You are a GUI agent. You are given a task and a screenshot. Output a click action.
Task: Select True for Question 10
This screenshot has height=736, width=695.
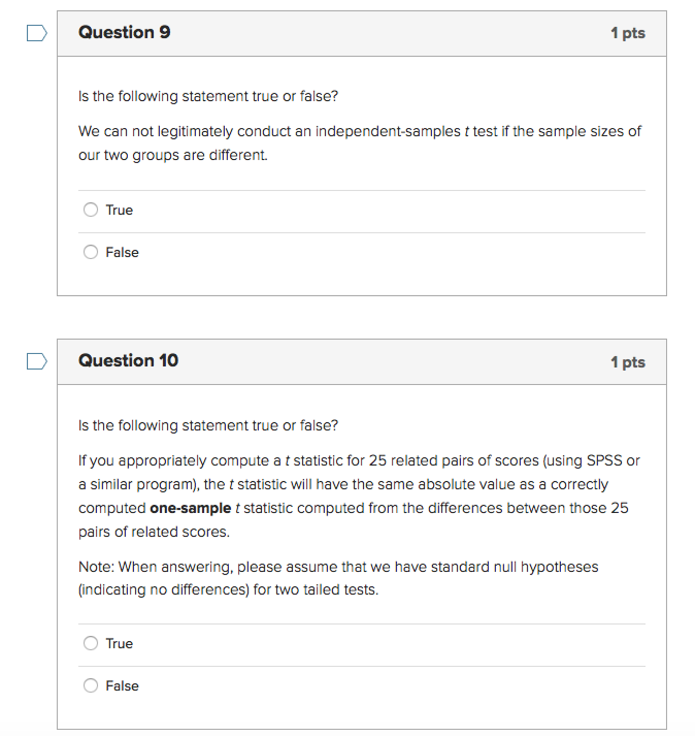pyautogui.click(x=91, y=644)
